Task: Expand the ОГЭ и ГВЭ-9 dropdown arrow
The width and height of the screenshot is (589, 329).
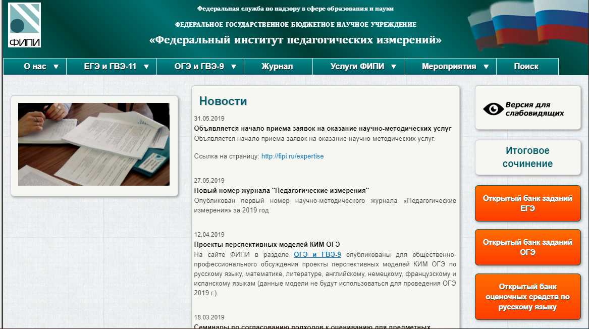Action: pyautogui.click(x=233, y=67)
